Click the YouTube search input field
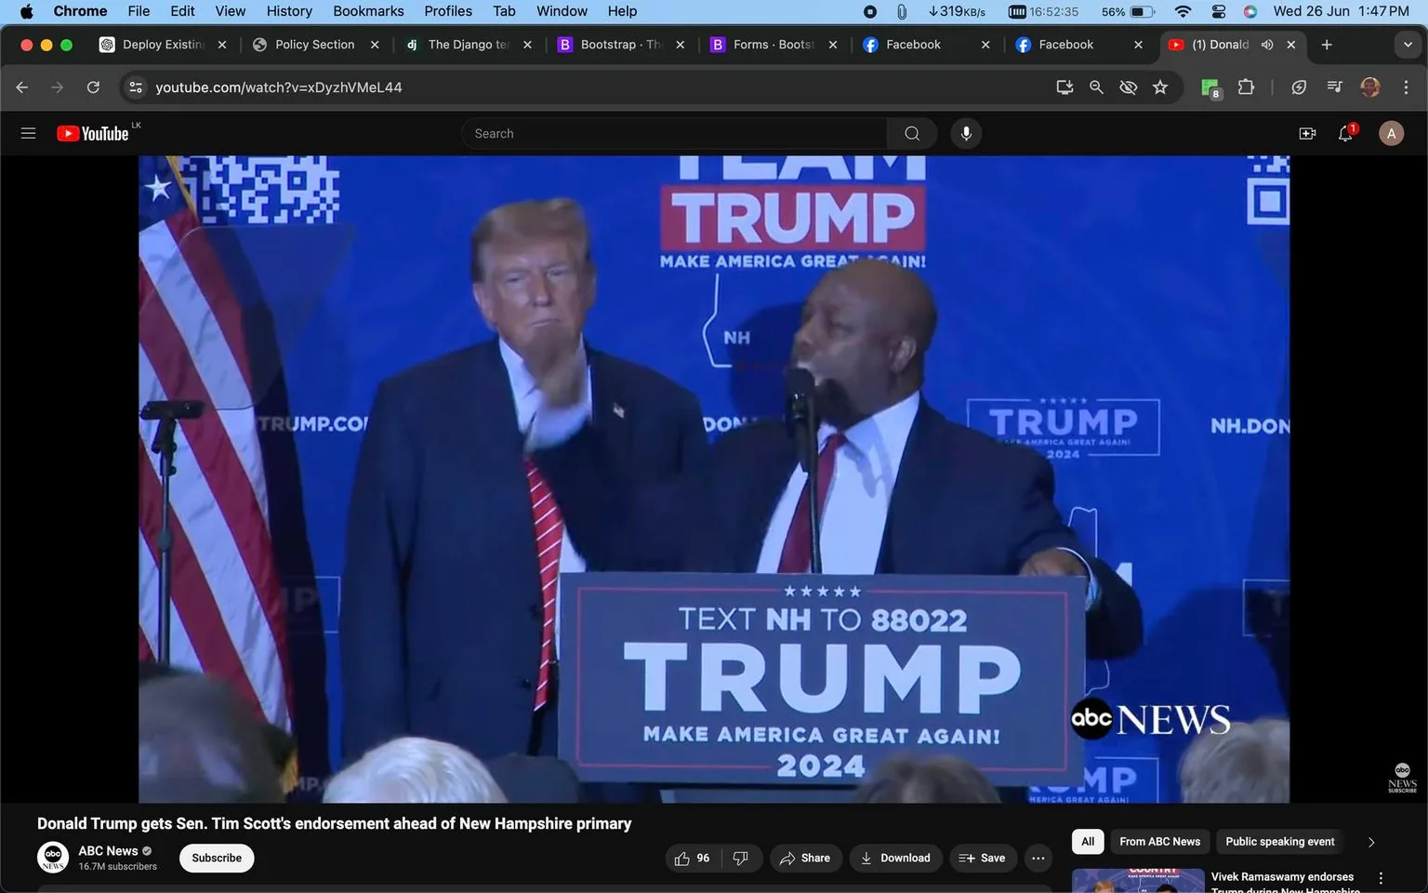 click(673, 133)
